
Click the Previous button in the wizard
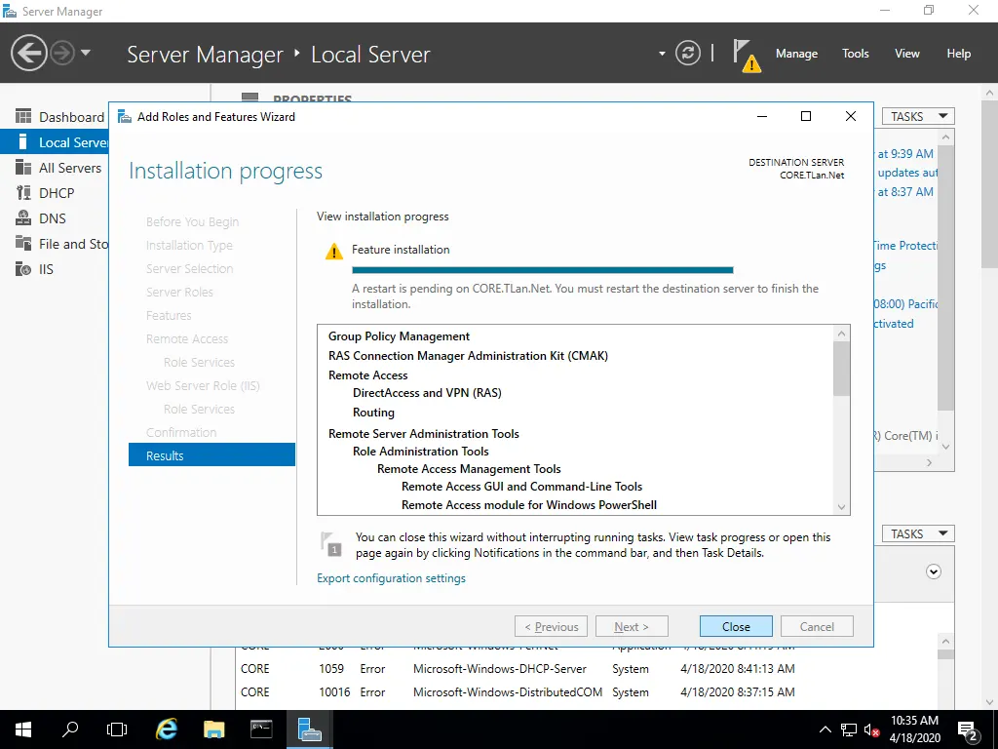click(x=552, y=627)
